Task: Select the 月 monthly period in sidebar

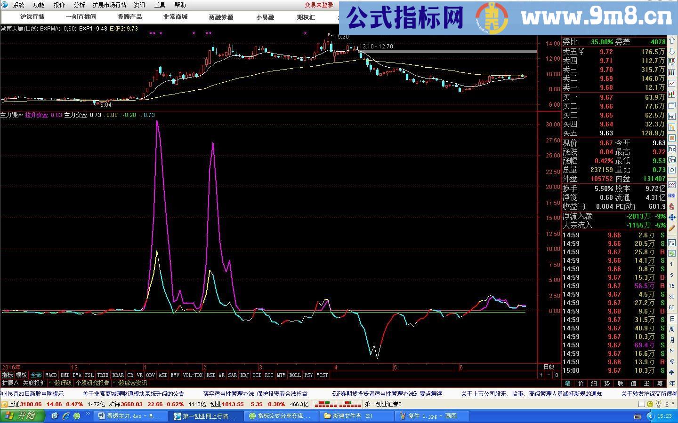Action: point(672,340)
